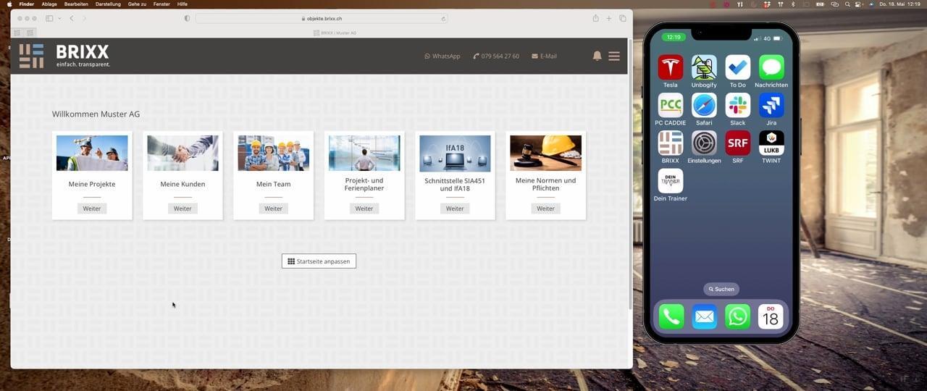Click Weiter under Mein Team
927x391 pixels.
point(273,209)
